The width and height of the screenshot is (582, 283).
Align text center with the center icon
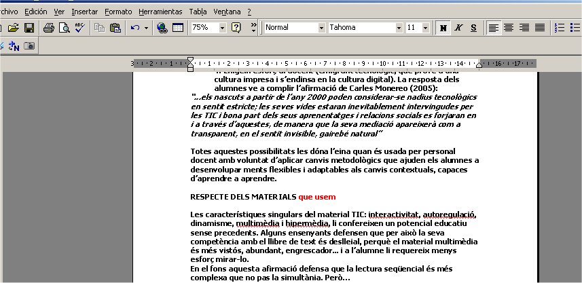[509, 28]
